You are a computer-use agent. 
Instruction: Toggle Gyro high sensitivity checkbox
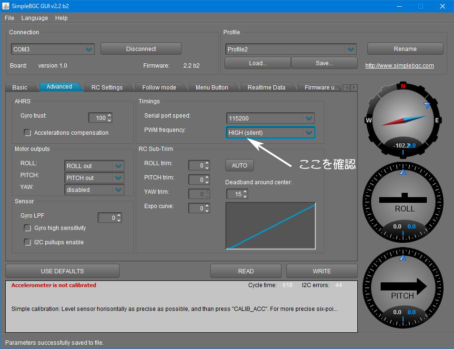coord(28,228)
